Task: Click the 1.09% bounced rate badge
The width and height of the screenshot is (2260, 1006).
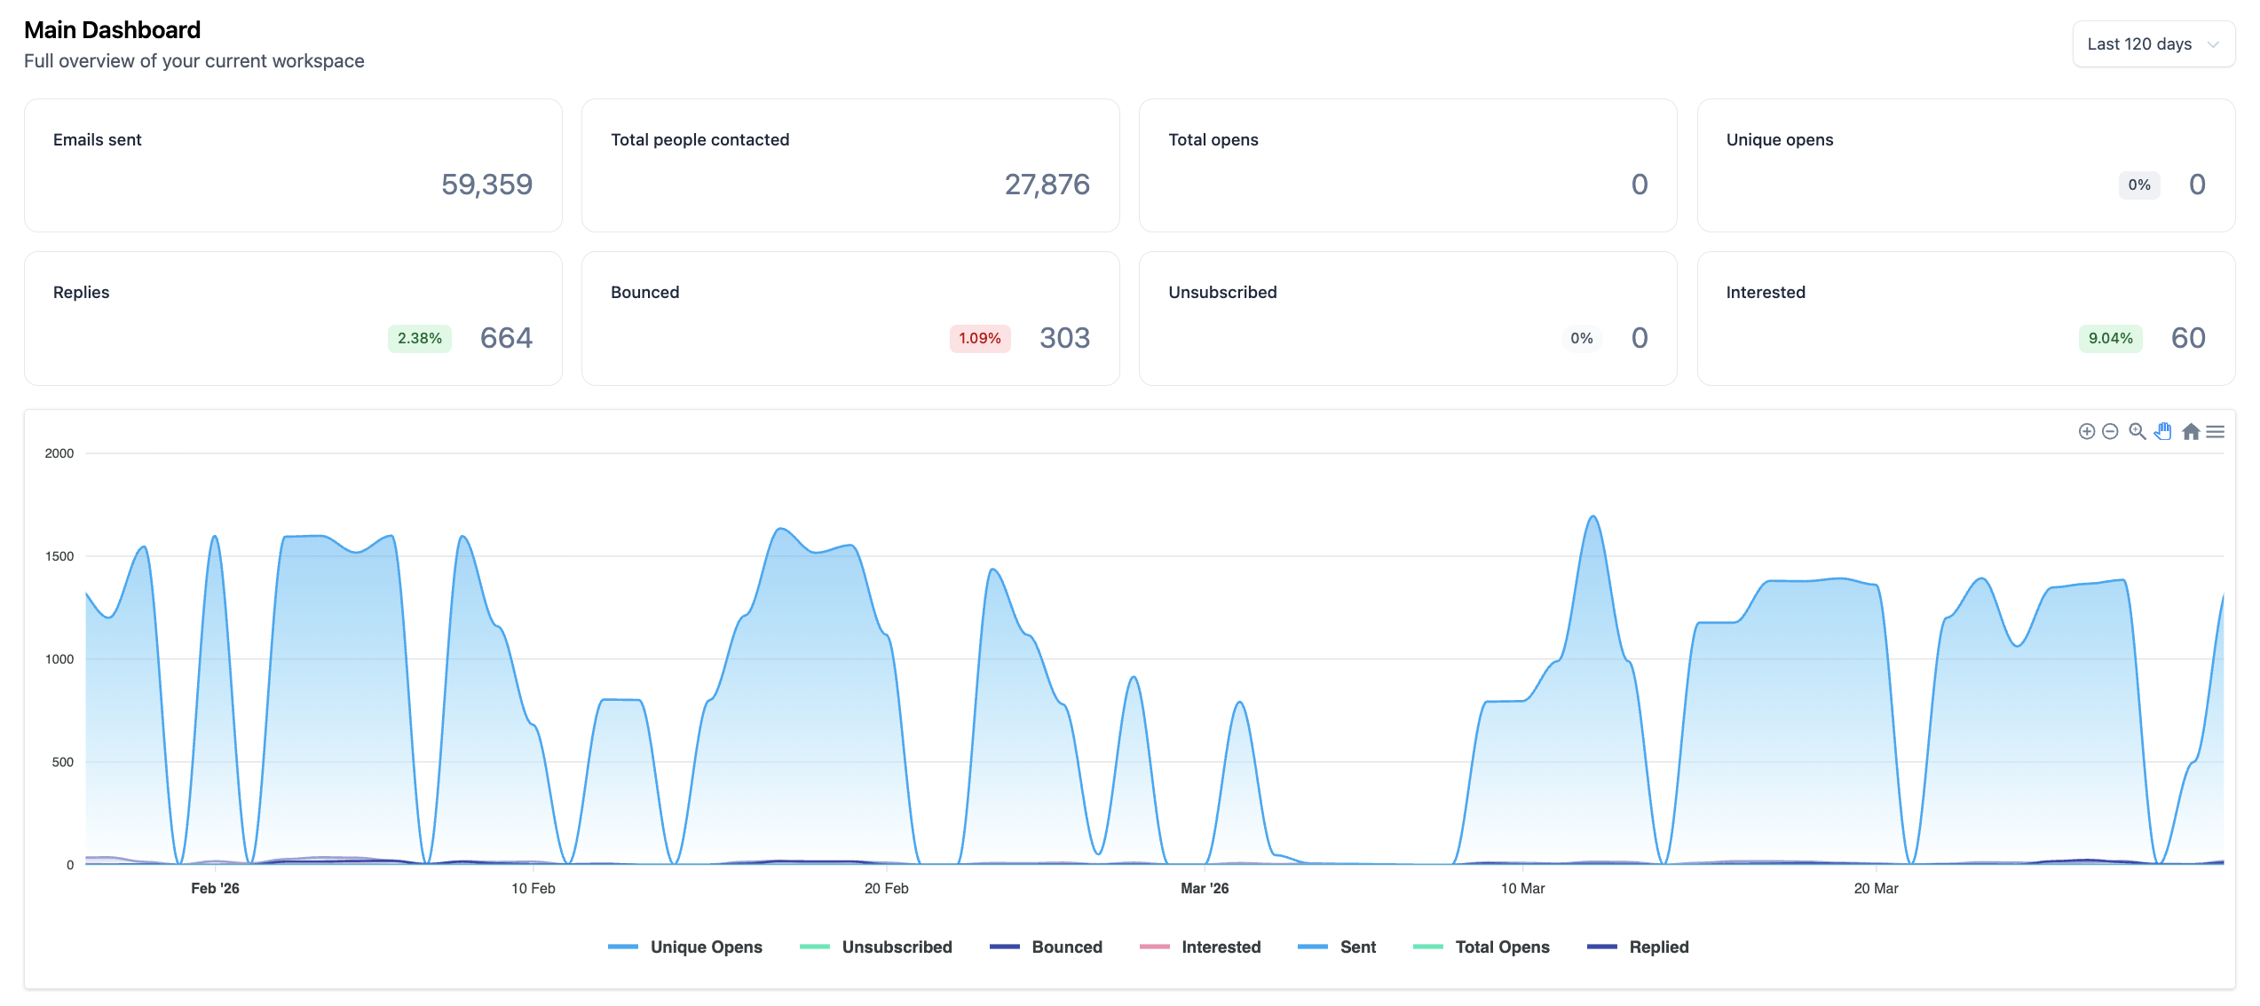Action: pyautogui.click(x=979, y=338)
